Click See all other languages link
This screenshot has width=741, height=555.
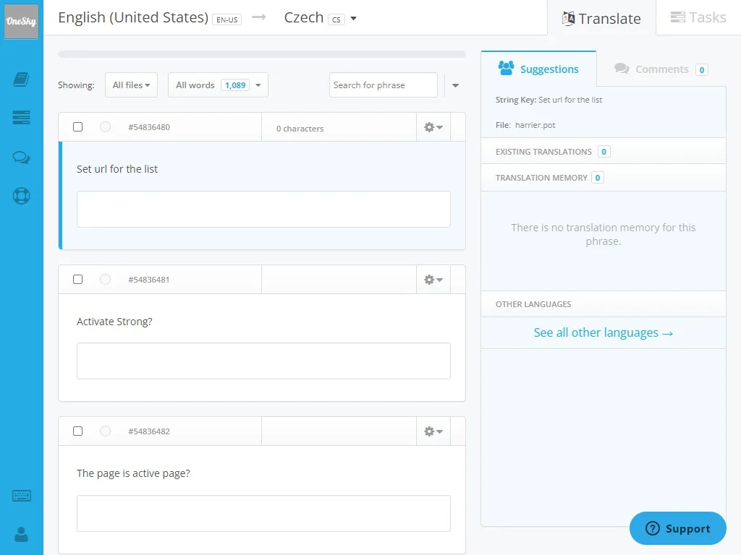point(604,332)
